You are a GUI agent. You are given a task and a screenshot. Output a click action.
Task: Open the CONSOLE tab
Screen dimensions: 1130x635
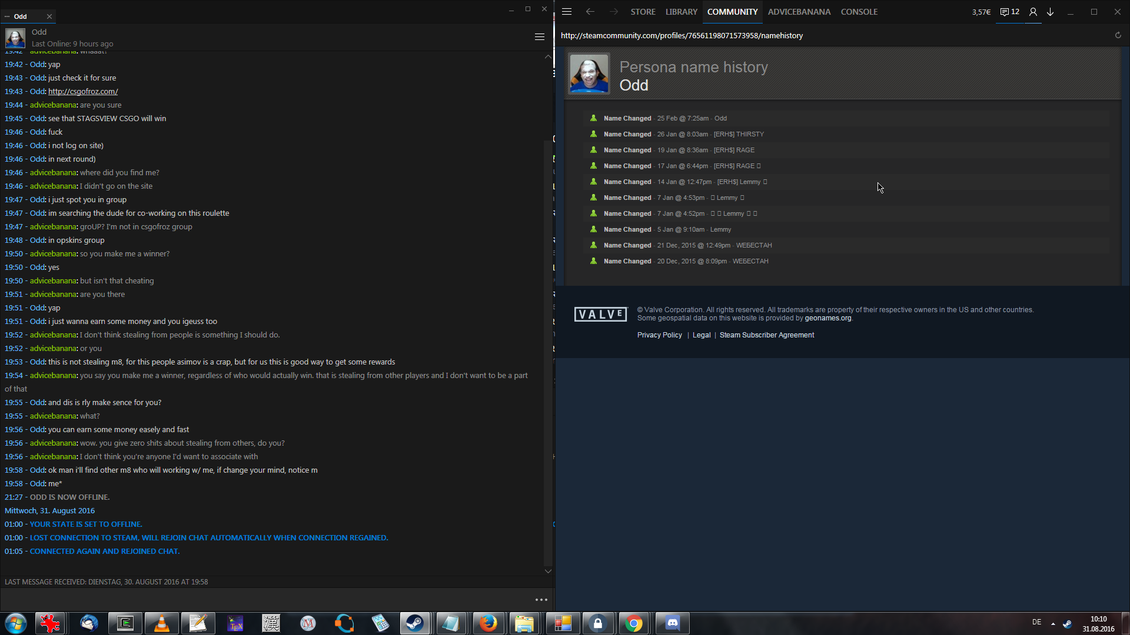coord(859,12)
